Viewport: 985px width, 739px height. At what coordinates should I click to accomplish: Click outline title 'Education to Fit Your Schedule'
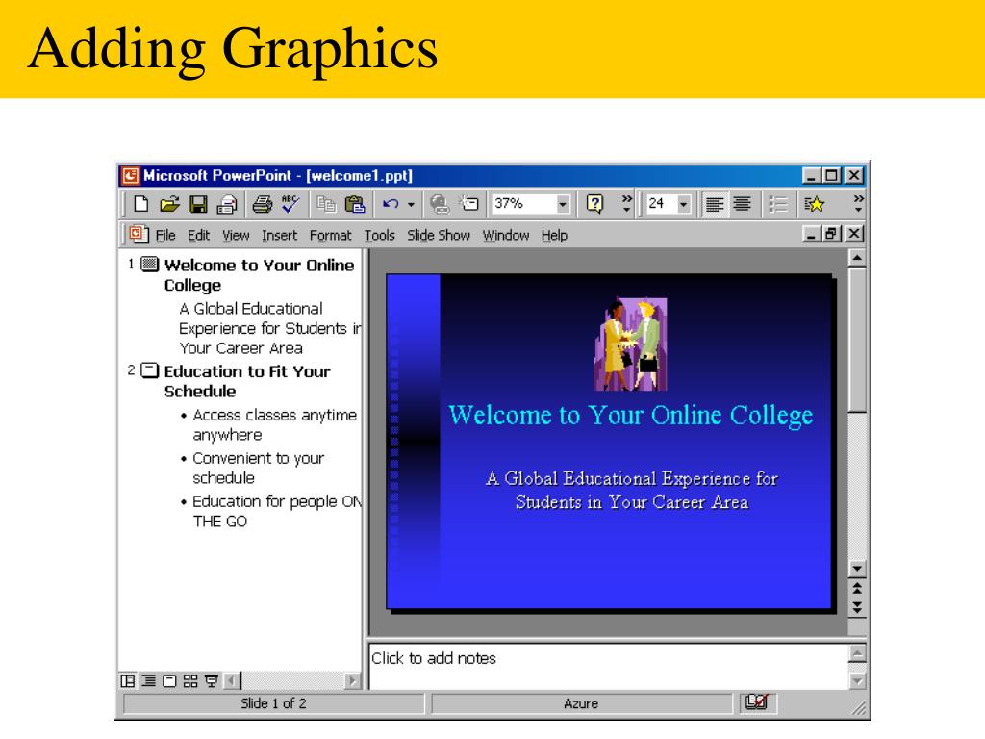coord(247,381)
